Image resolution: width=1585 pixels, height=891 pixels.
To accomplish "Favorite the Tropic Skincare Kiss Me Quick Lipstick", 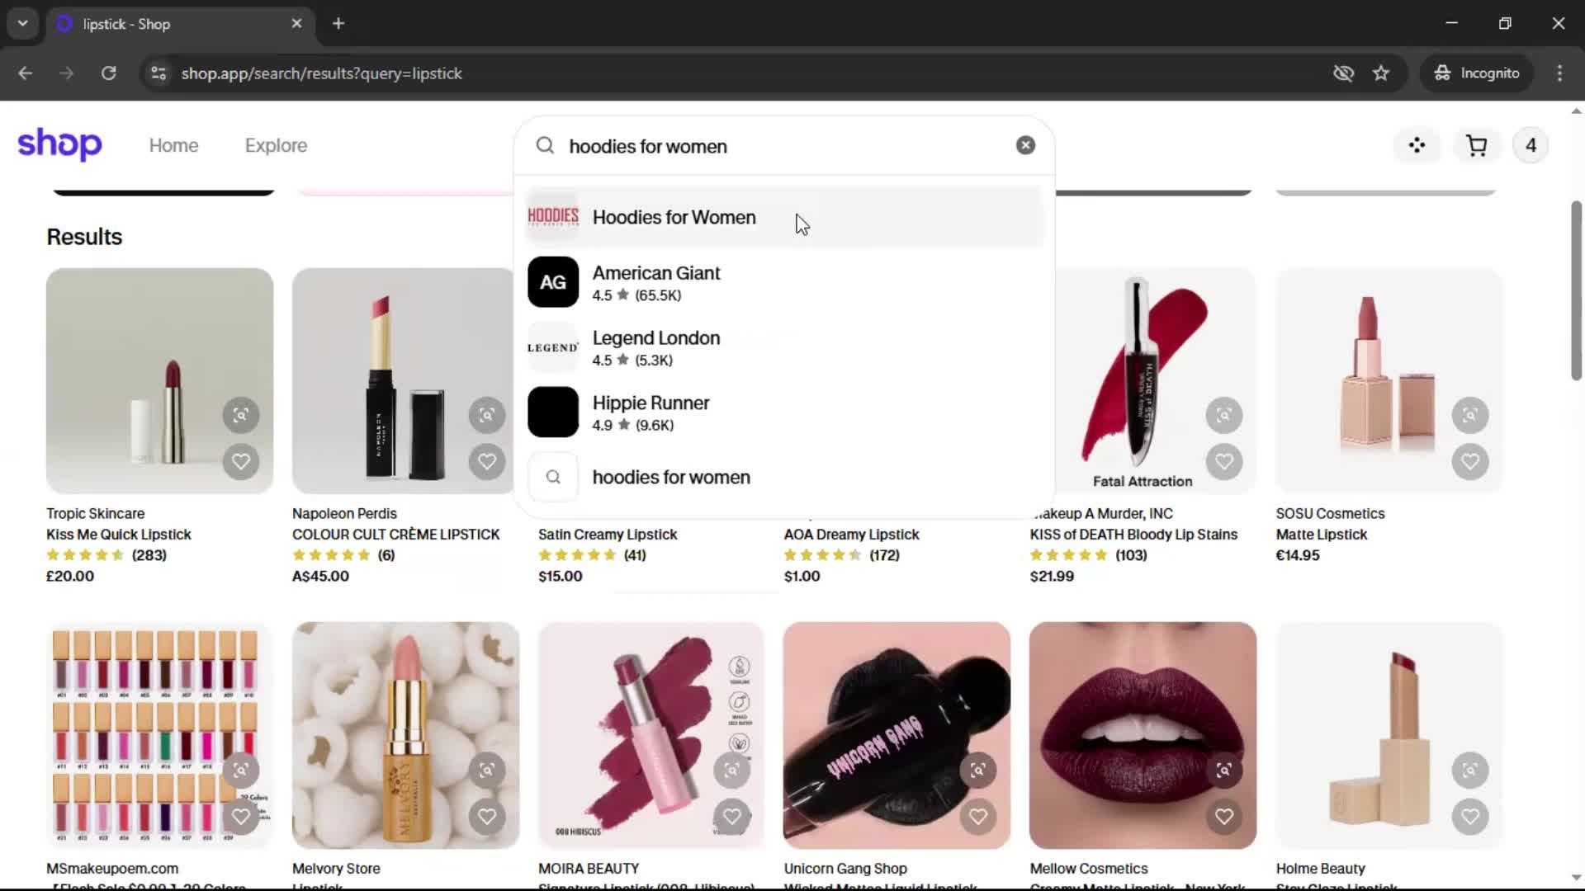I will tap(240, 462).
